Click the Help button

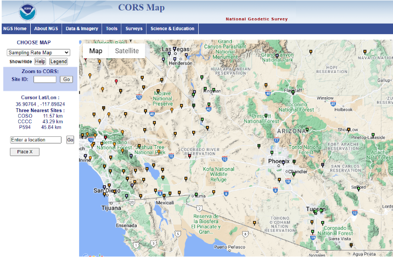[40, 62]
